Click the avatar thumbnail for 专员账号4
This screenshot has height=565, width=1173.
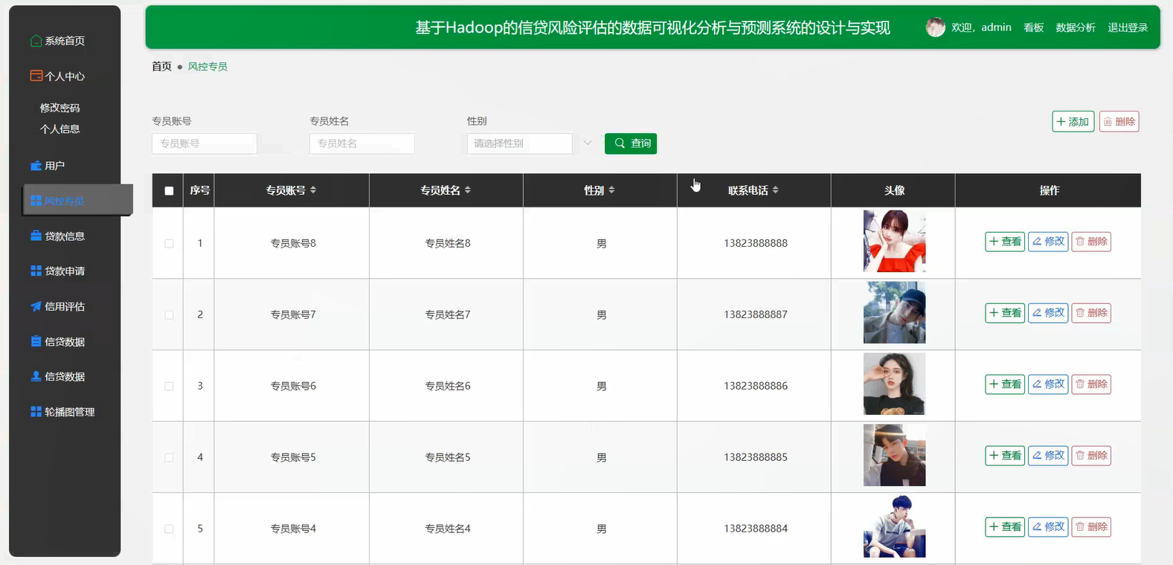894,526
